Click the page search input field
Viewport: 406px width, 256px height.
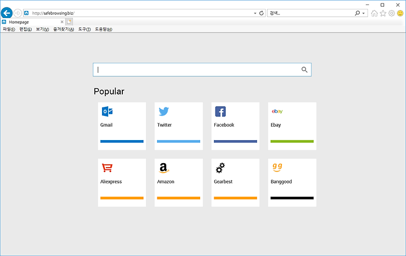tap(202, 70)
